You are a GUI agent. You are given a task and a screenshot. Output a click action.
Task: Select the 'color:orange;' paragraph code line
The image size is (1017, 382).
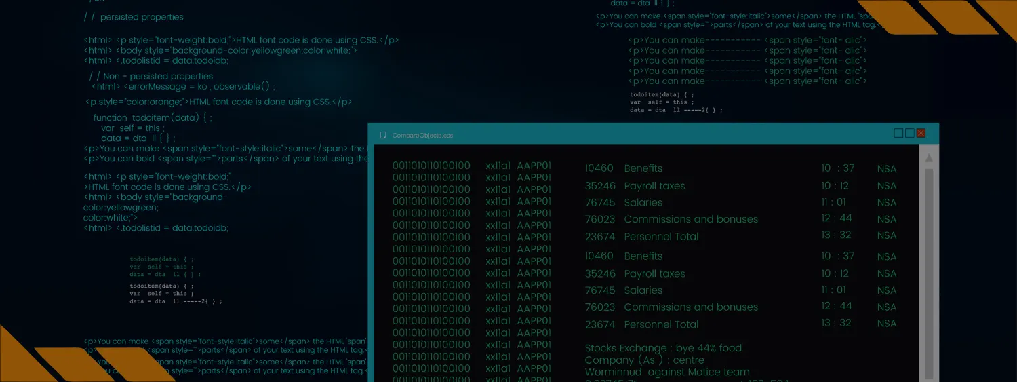click(x=218, y=102)
